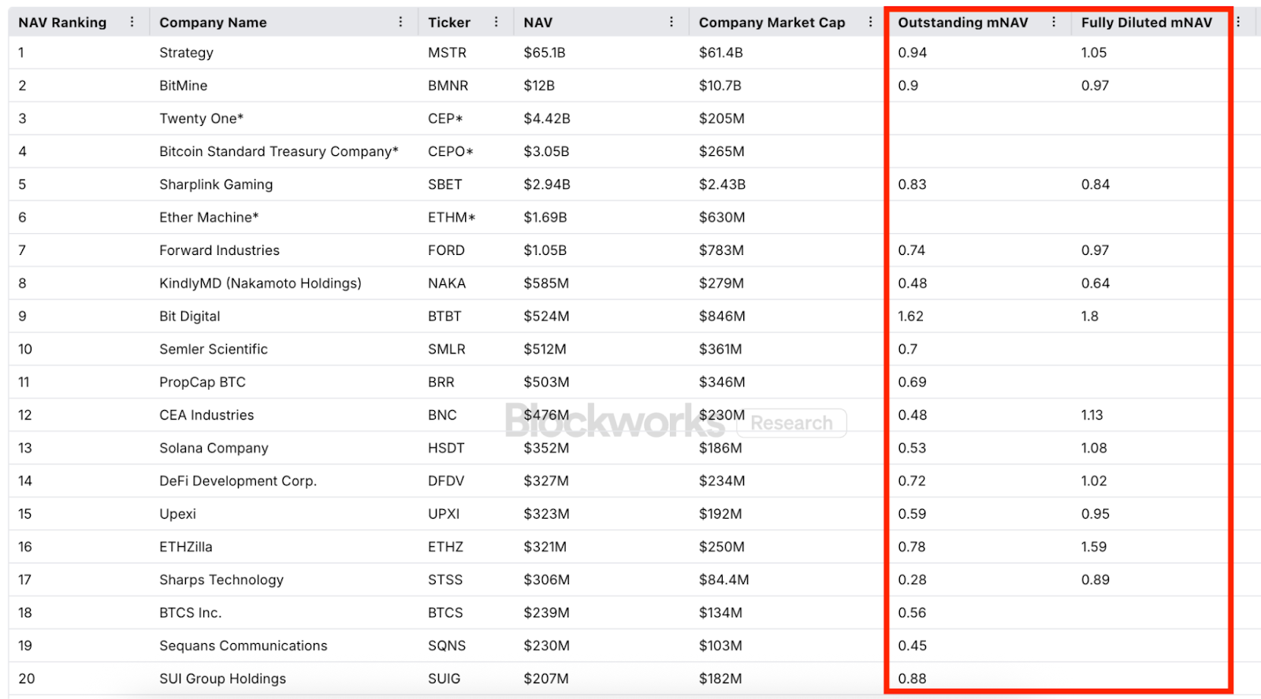This screenshot has width=1261, height=699.
Task: Select the Sequans Communications company name
Action: coord(244,646)
